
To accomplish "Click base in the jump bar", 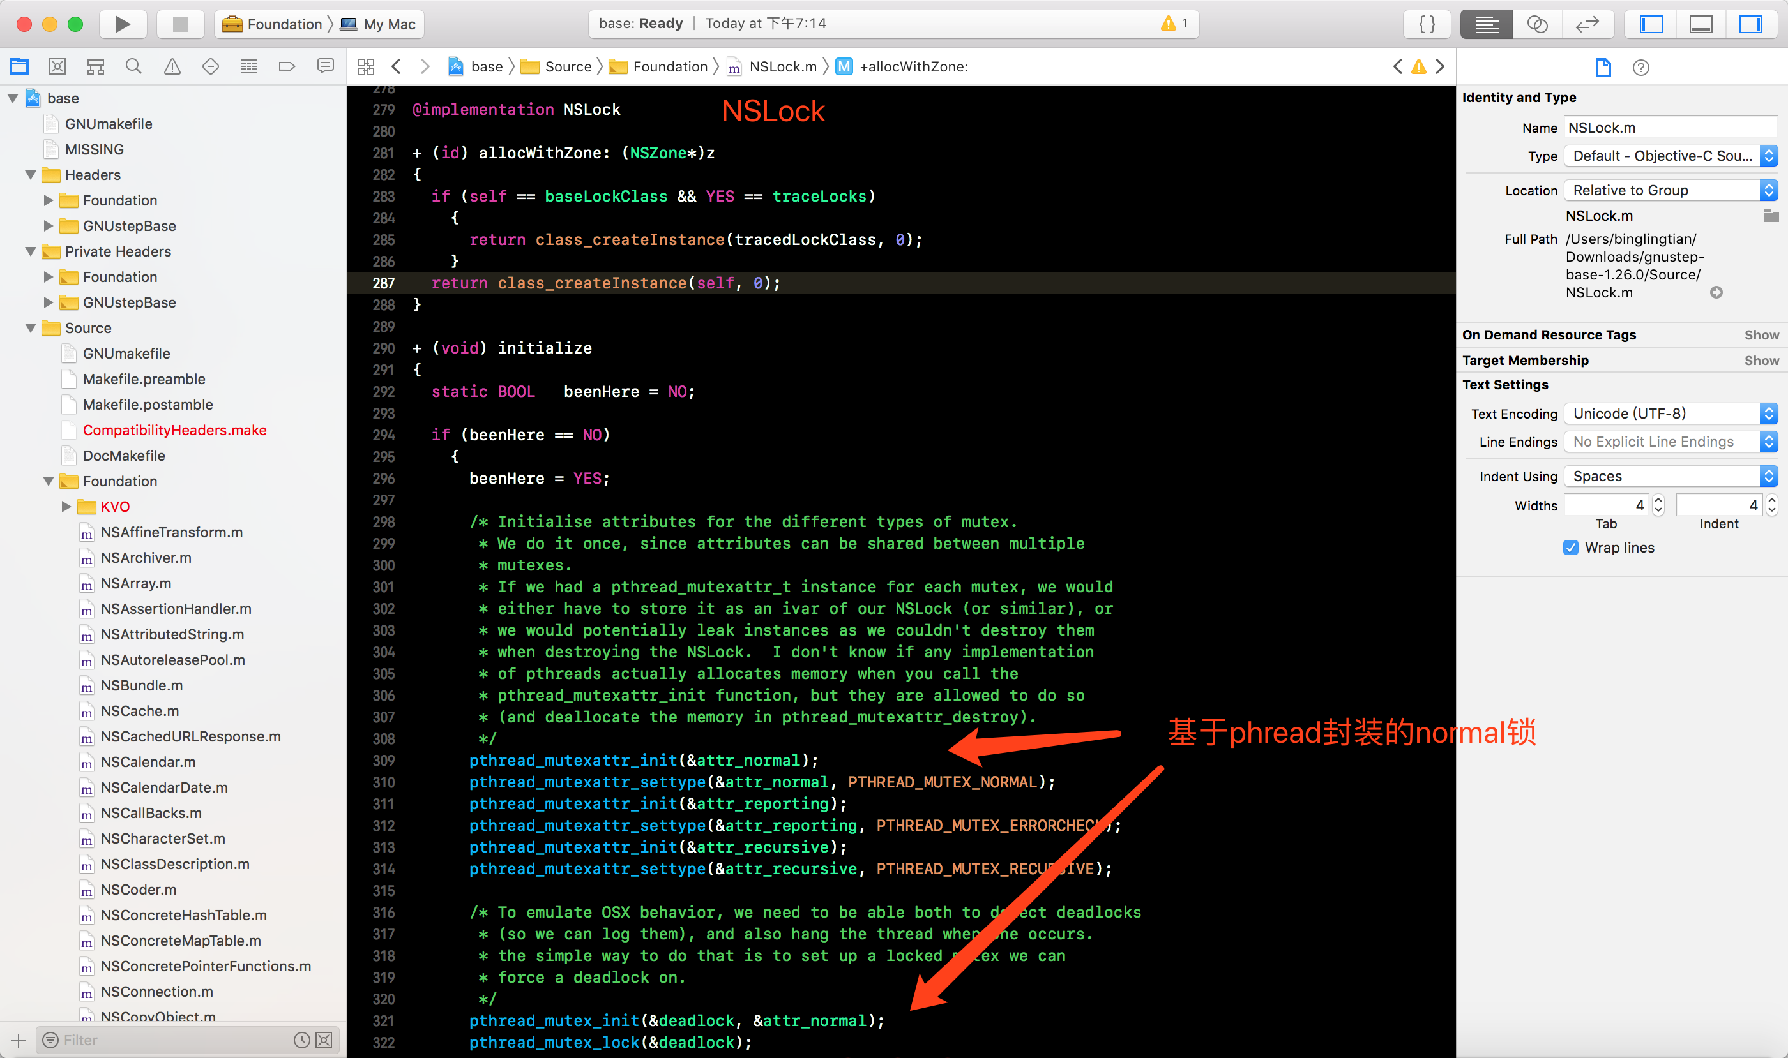I will 475,67.
